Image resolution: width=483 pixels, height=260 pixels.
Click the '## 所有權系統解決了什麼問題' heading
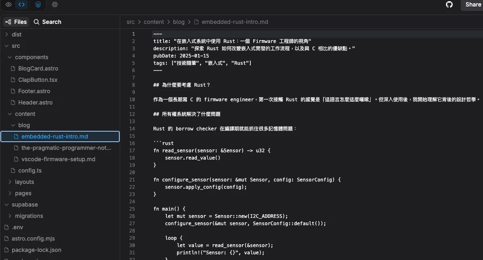pyautogui.click(x=187, y=114)
